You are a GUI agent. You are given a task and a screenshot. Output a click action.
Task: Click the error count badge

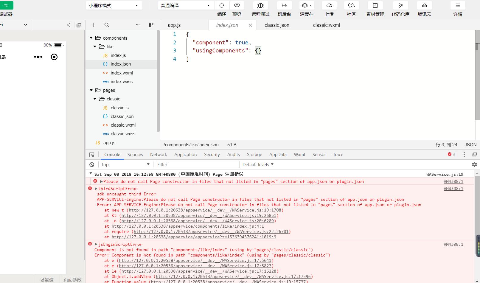tap(451, 154)
